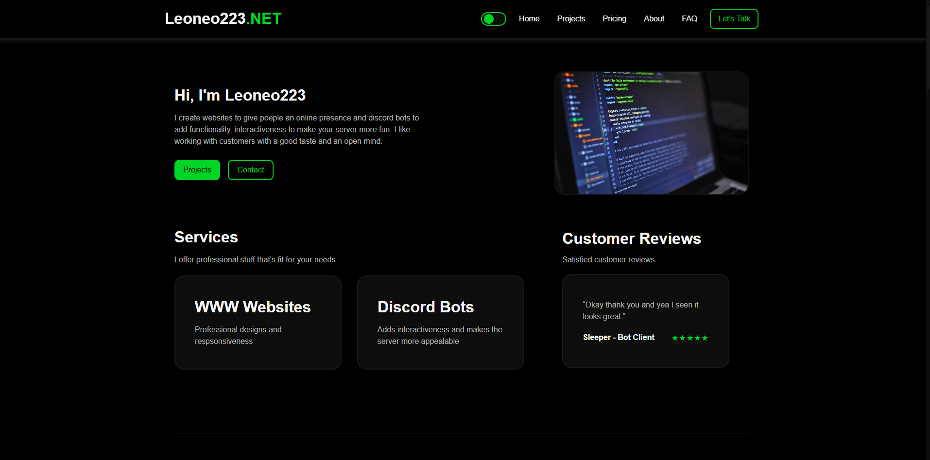
Task: Click the Leoneo223.NET logo
Action: [223, 18]
